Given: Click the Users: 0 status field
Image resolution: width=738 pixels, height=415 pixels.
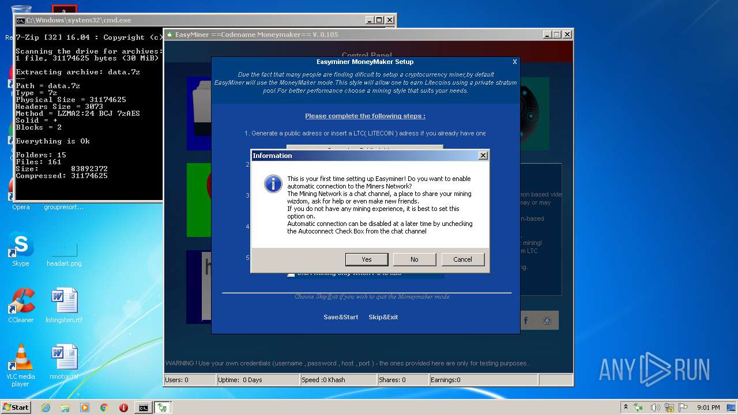Looking at the screenshot, I should (189, 380).
